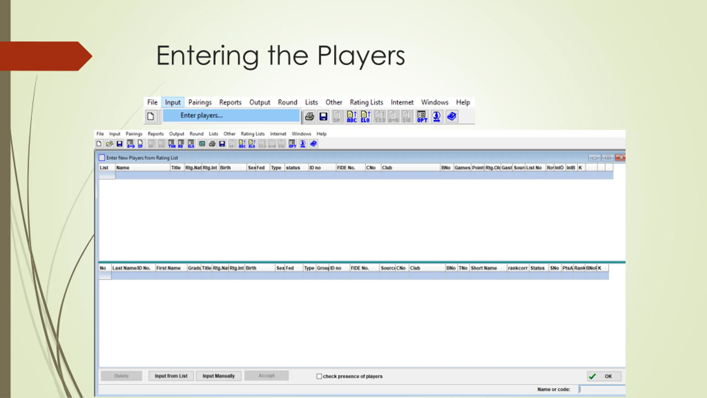
Task: Open the Rating Lists menu in large menu bar
Action: [x=366, y=102]
